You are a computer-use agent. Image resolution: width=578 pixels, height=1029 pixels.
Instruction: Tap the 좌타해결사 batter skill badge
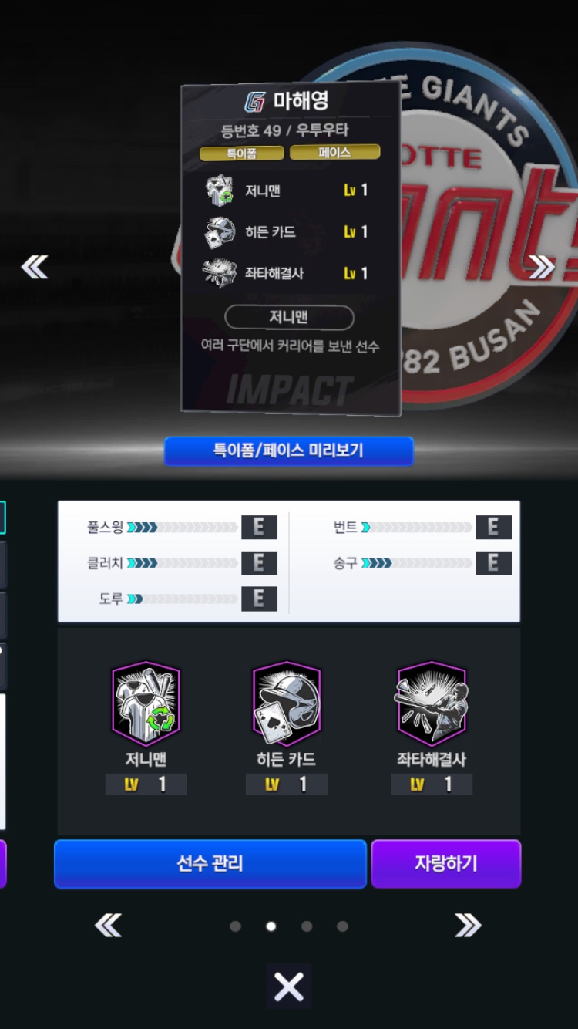click(x=432, y=703)
